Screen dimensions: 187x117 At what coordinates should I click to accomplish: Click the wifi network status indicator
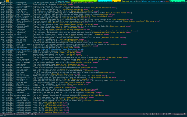[125, 1]
